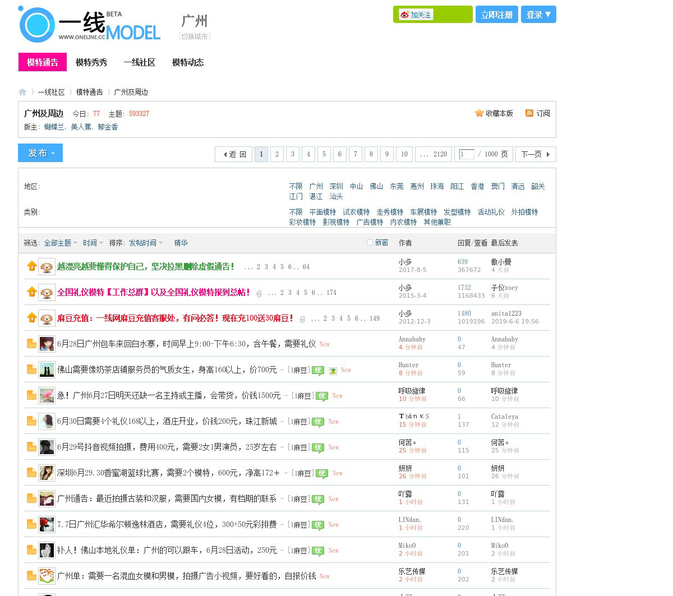Image resolution: width=673 pixels, height=596 pixels.
Task: Open the 登录 dropdown menu
Action: 538,15
